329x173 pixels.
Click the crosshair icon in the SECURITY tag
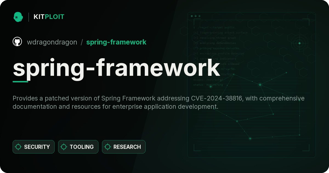pos(18,147)
